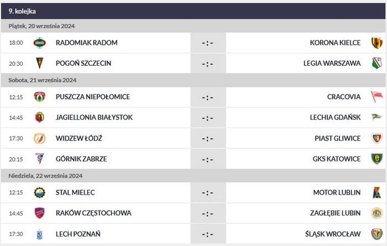Click the Zagłębie Lubin club crest
The height and width of the screenshot is (246, 387).
tap(376, 213)
